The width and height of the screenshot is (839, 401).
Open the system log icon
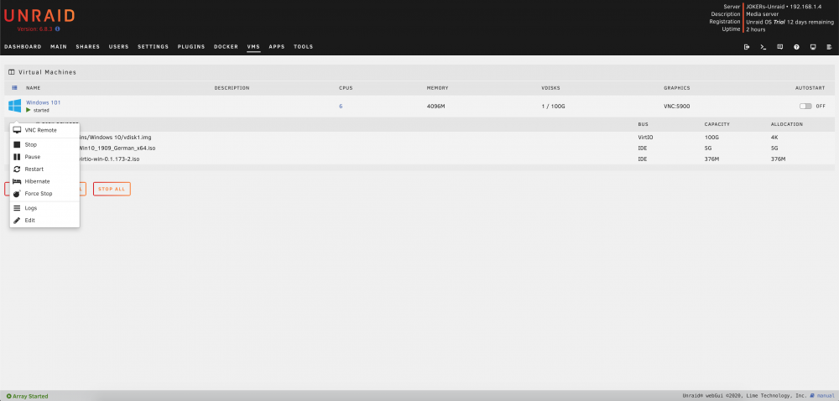830,47
